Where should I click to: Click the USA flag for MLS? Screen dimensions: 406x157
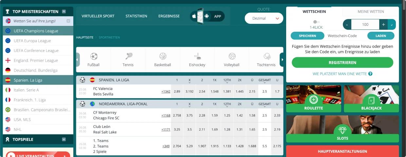click(x=8, y=119)
